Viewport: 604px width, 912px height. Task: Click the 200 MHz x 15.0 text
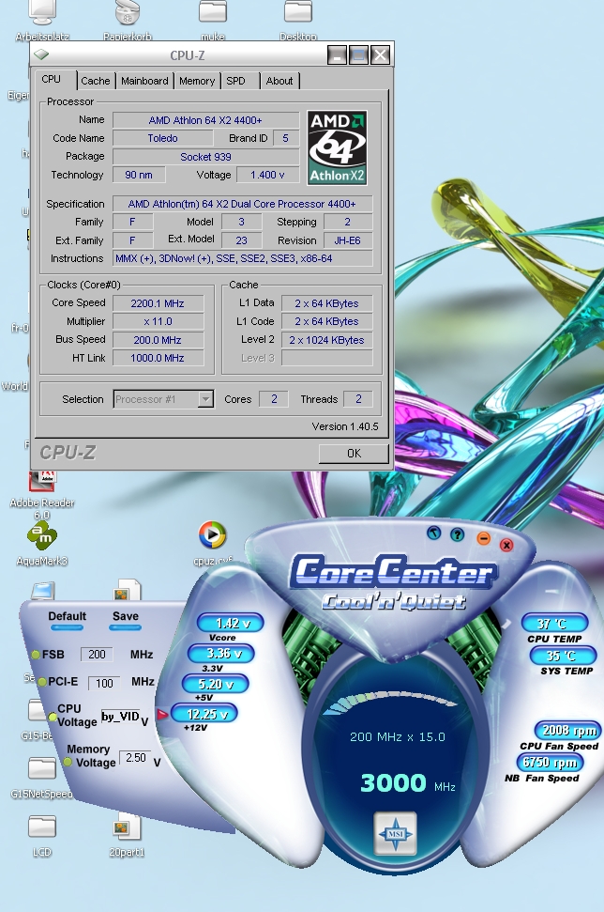pos(398,737)
